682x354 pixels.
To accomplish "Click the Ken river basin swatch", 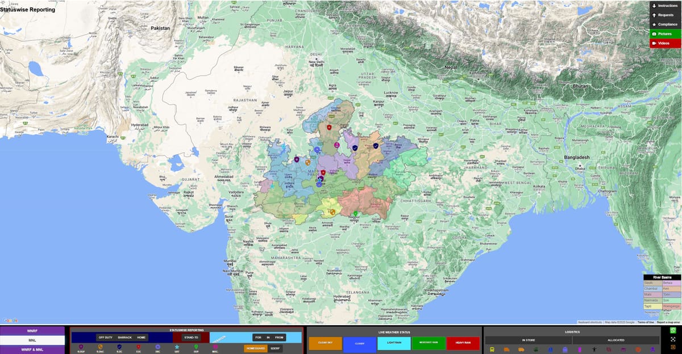I will pyautogui.click(x=671, y=289).
